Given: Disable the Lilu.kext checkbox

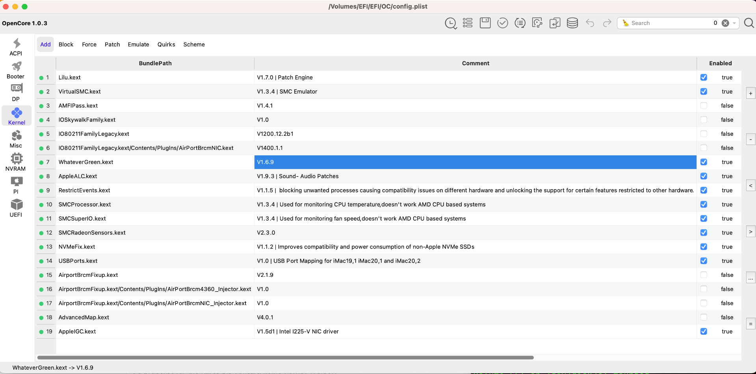Looking at the screenshot, I should point(704,77).
